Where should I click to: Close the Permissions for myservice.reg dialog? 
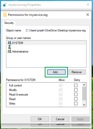click(x=88, y=15)
